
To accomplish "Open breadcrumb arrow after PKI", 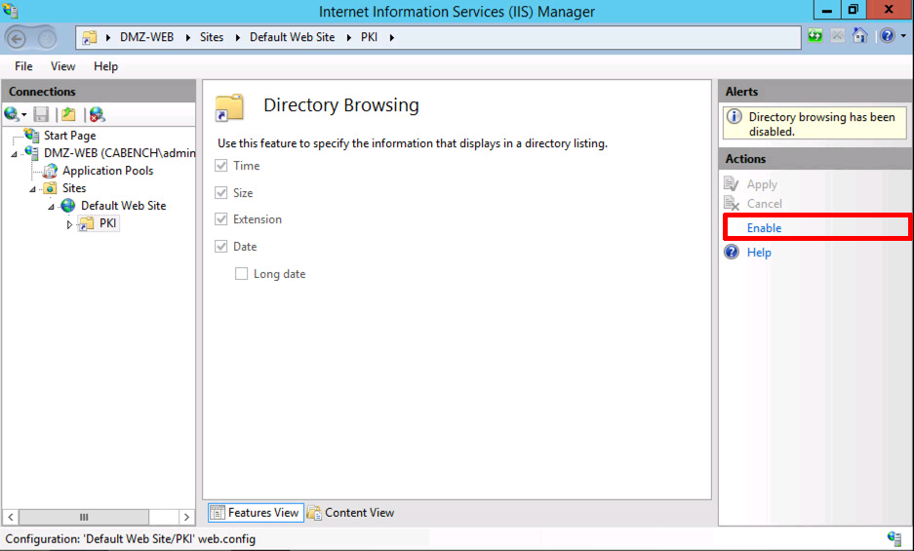I will click(392, 37).
